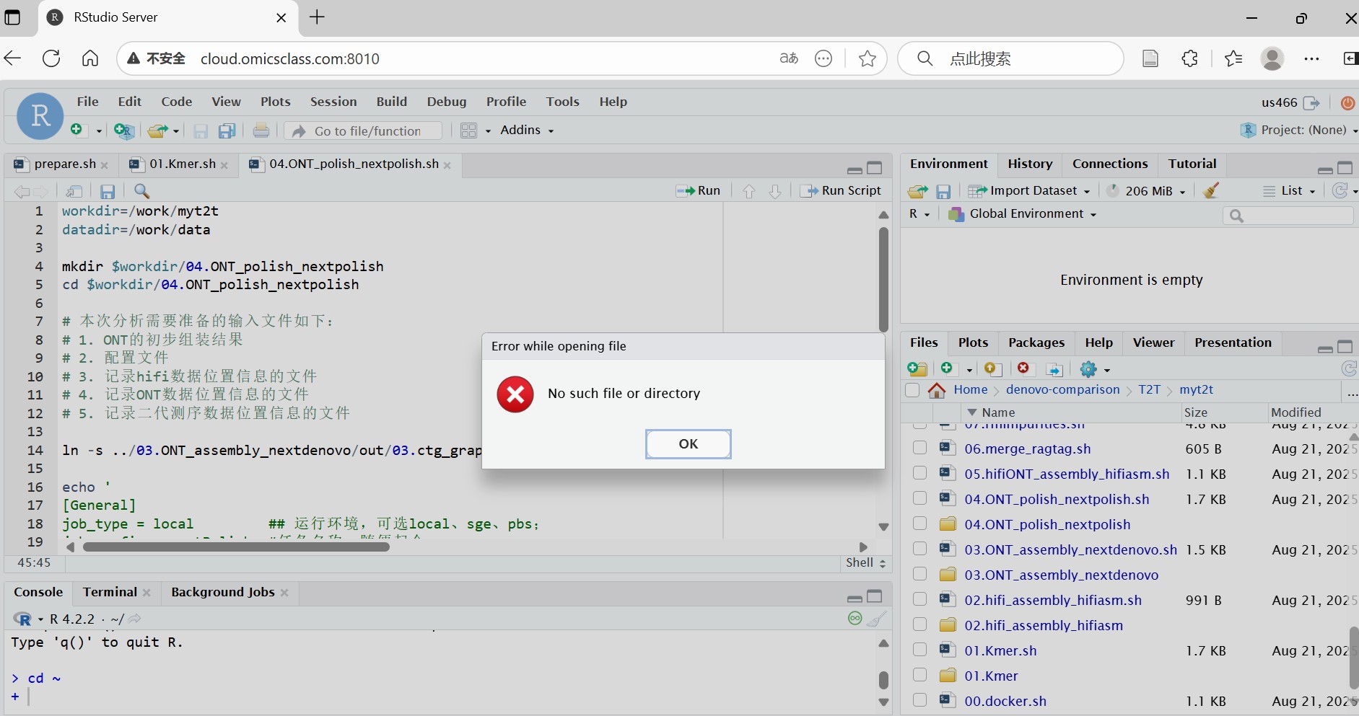The height and width of the screenshot is (716, 1359).
Task: Click the sign out icon beside us466
Action: pyautogui.click(x=1311, y=102)
